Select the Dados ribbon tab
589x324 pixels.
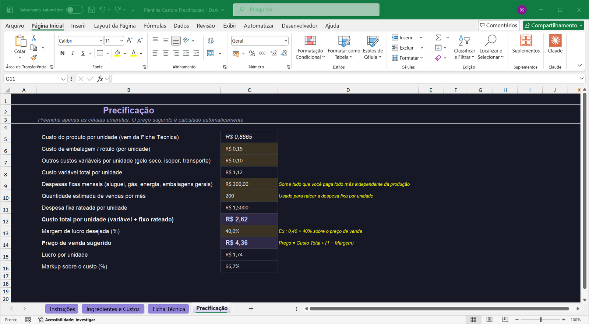pyautogui.click(x=181, y=26)
